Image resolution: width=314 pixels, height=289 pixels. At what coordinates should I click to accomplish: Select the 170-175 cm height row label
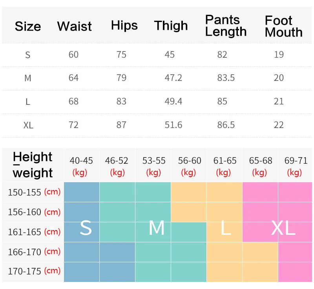pos(34,271)
